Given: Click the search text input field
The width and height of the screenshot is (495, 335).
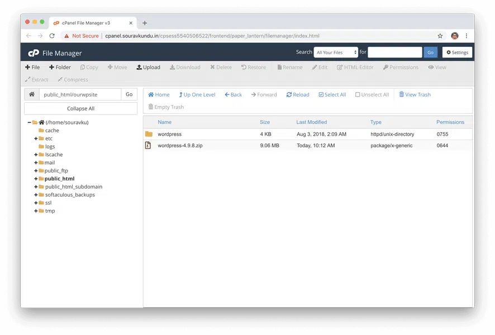Looking at the screenshot, I should 394,52.
